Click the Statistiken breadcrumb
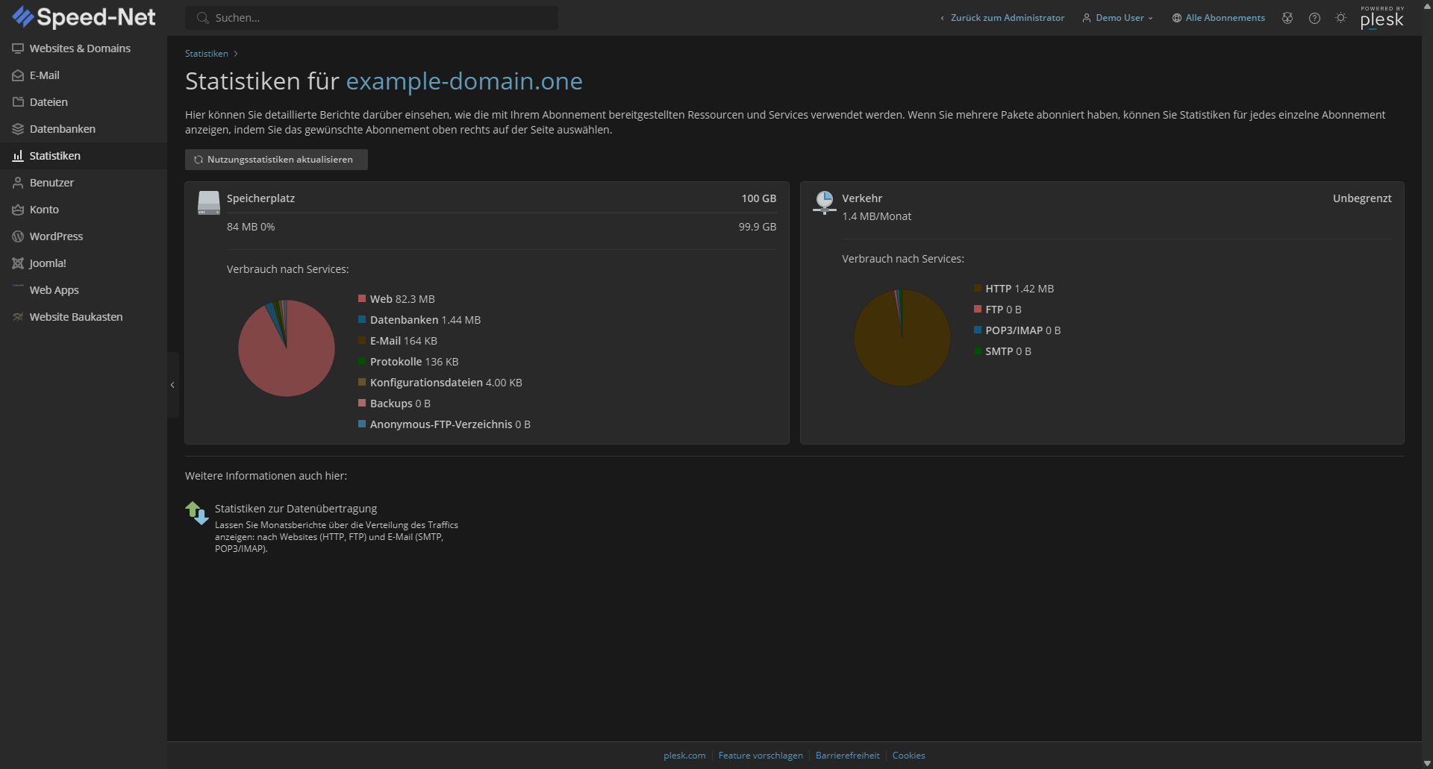1433x769 pixels. pos(207,54)
